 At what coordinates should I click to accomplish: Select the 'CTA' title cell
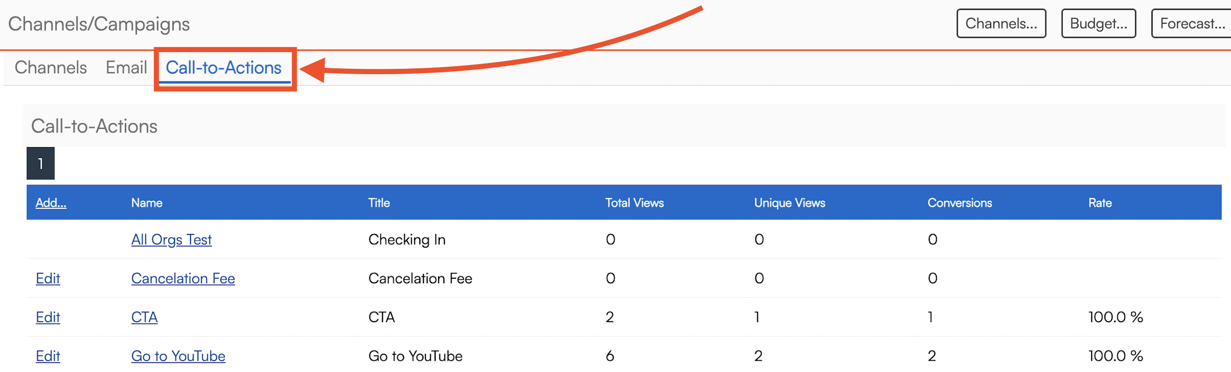(x=382, y=317)
